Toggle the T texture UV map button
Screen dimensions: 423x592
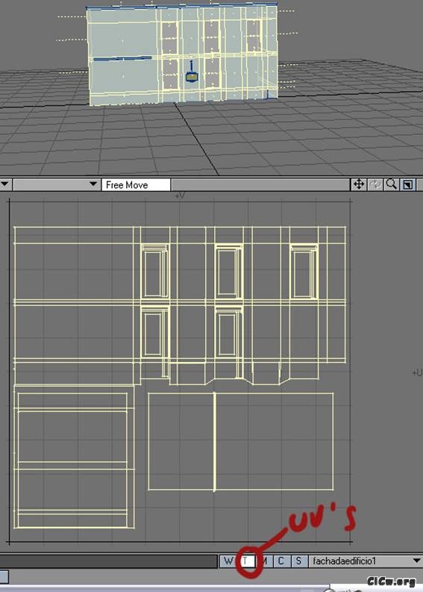point(246,561)
